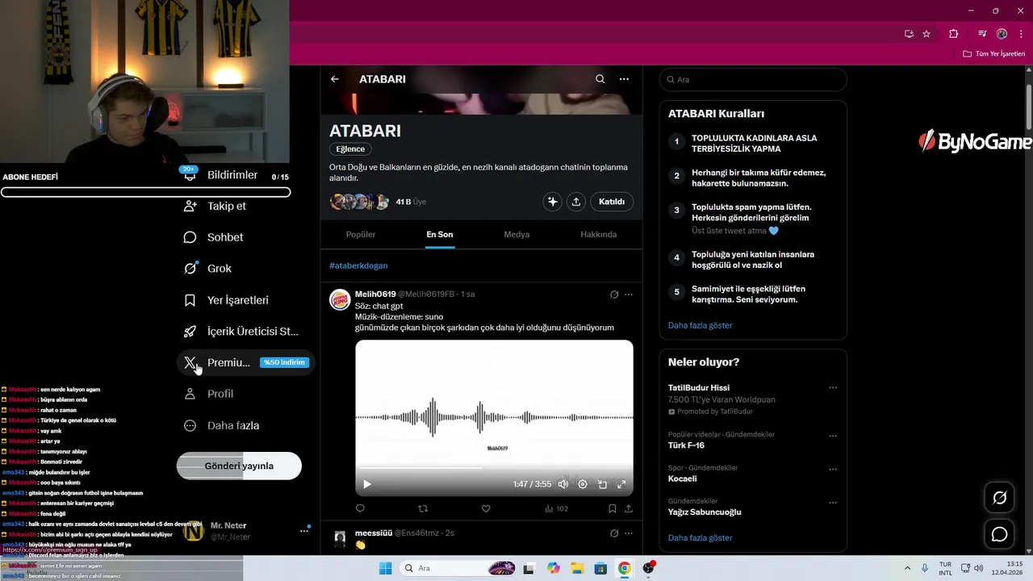Image resolution: width=1033 pixels, height=581 pixels.
Task: Open Chrome three-dot menu
Action: [x=1022, y=34]
